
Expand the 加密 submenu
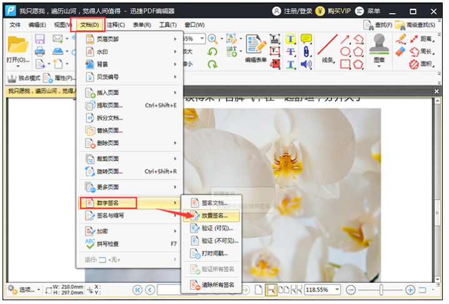[x=129, y=231]
